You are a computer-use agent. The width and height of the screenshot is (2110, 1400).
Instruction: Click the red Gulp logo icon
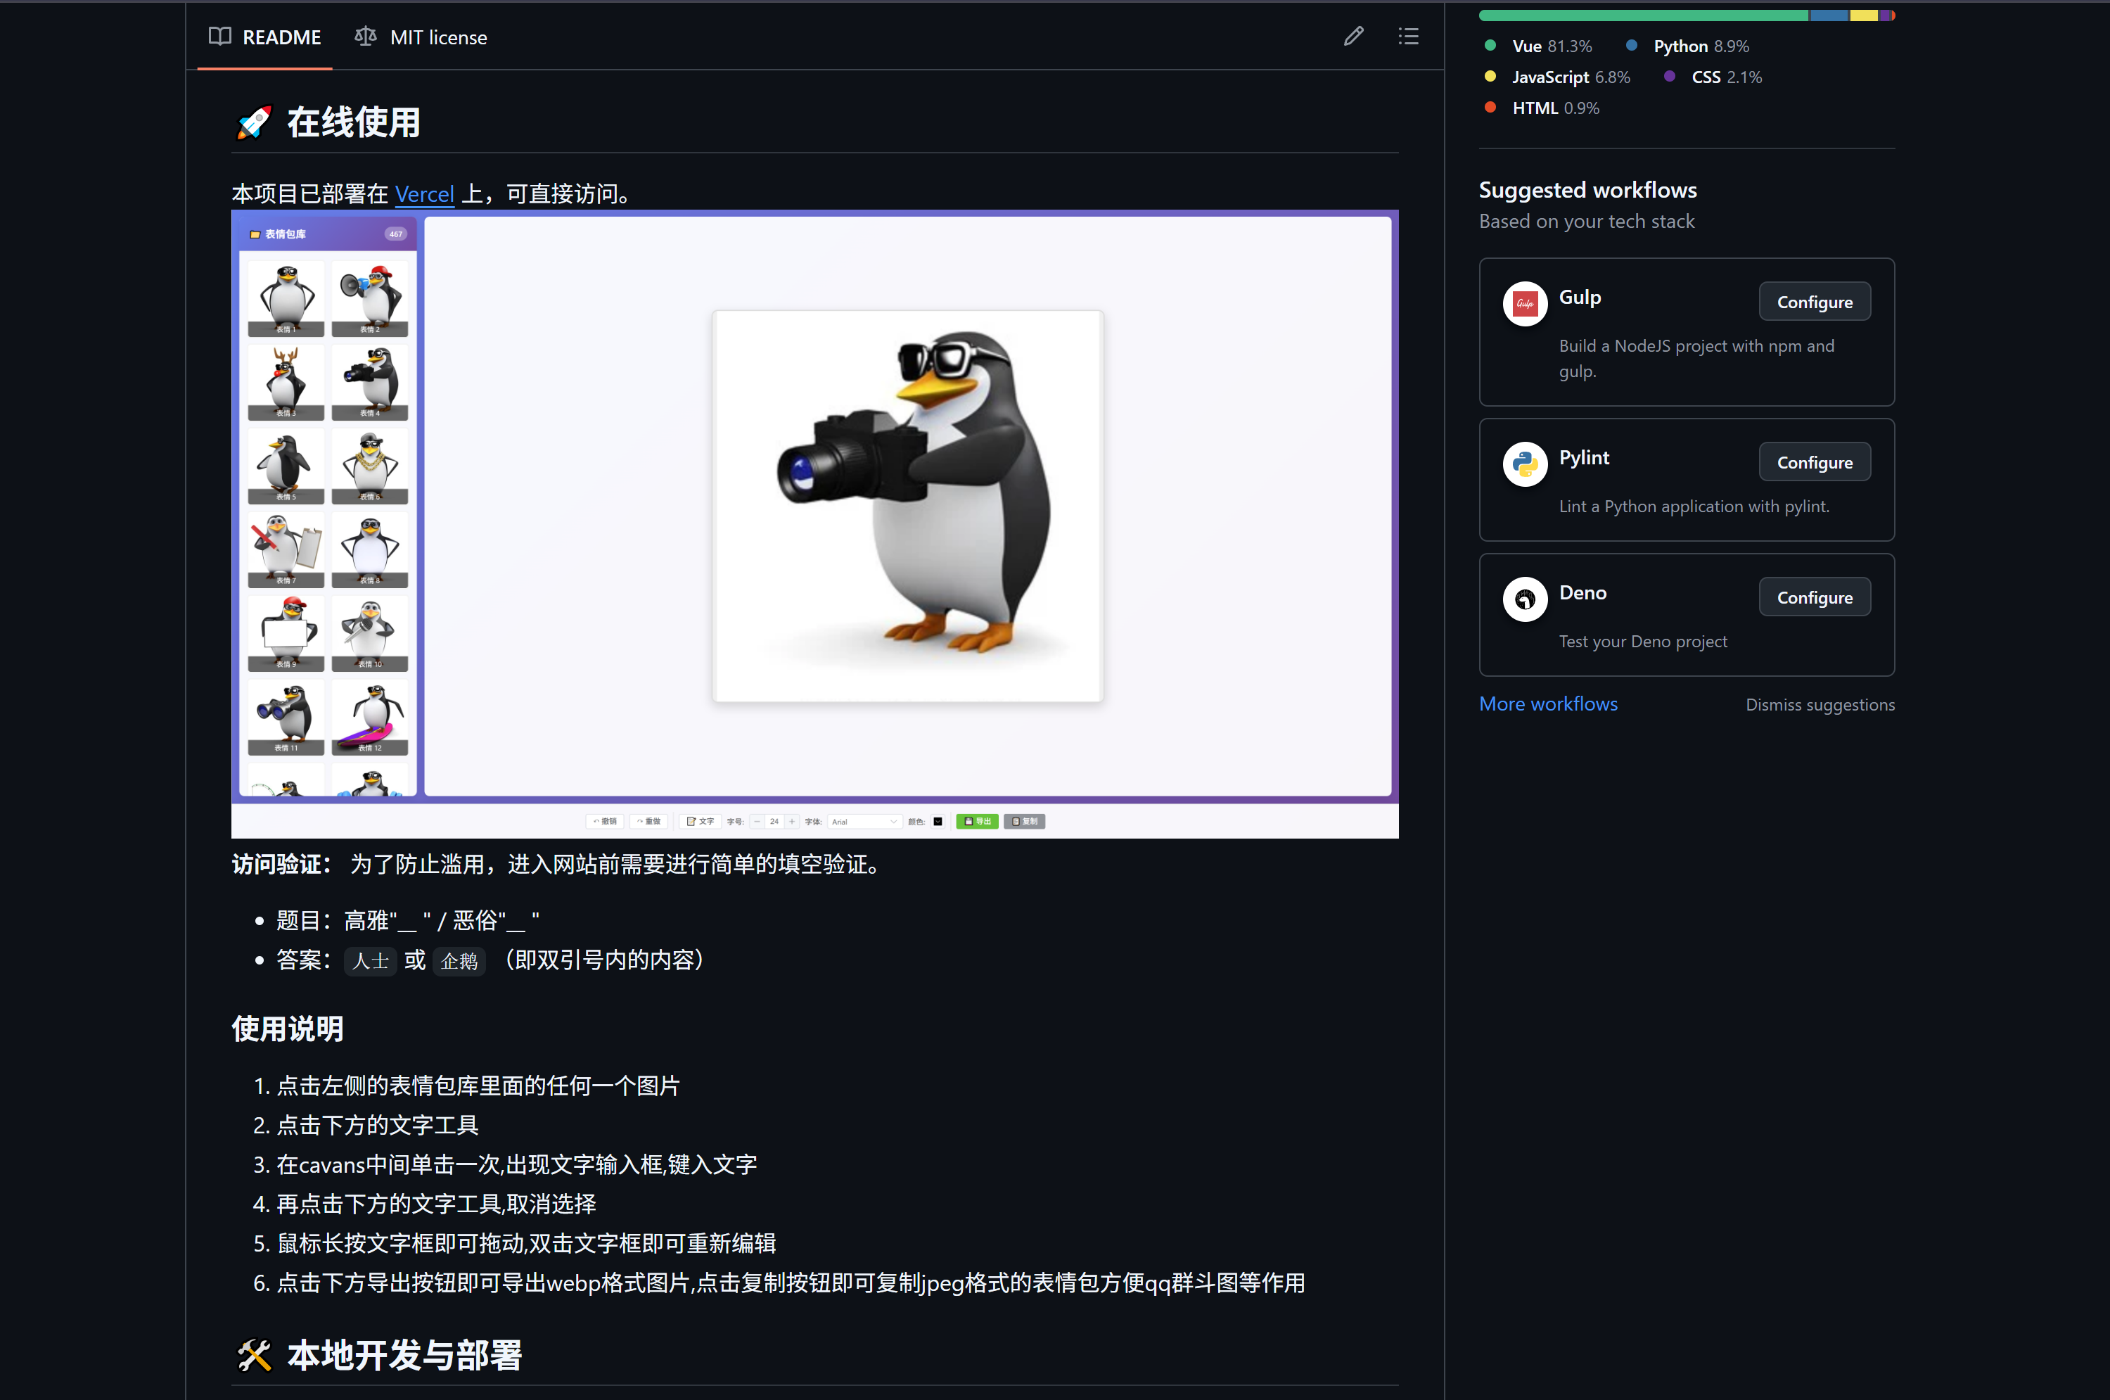[x=1525, y=304]
